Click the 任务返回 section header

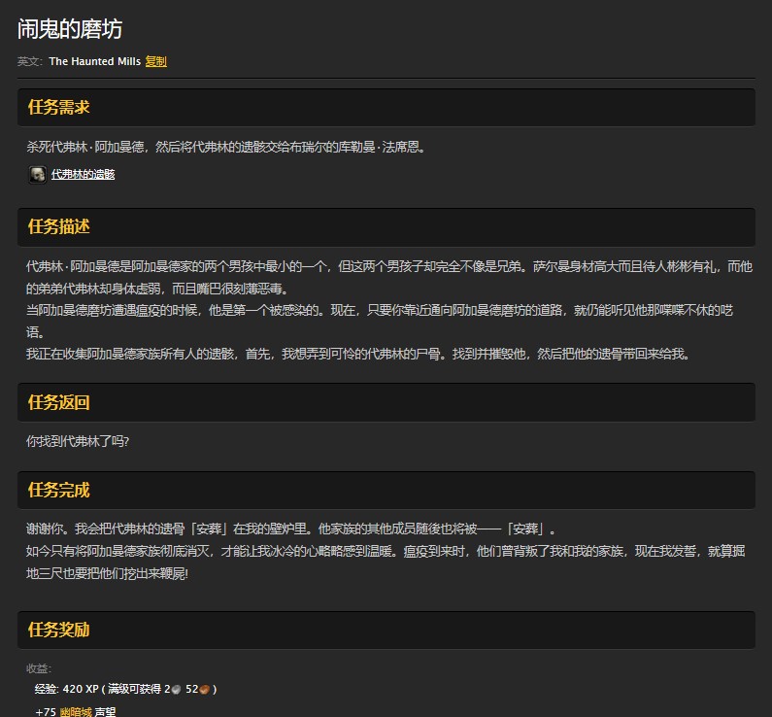point(59,402)
